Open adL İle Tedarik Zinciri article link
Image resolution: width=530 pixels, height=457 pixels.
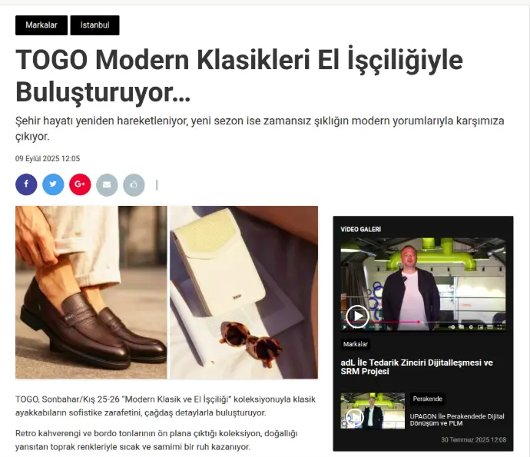click(416, 366)
